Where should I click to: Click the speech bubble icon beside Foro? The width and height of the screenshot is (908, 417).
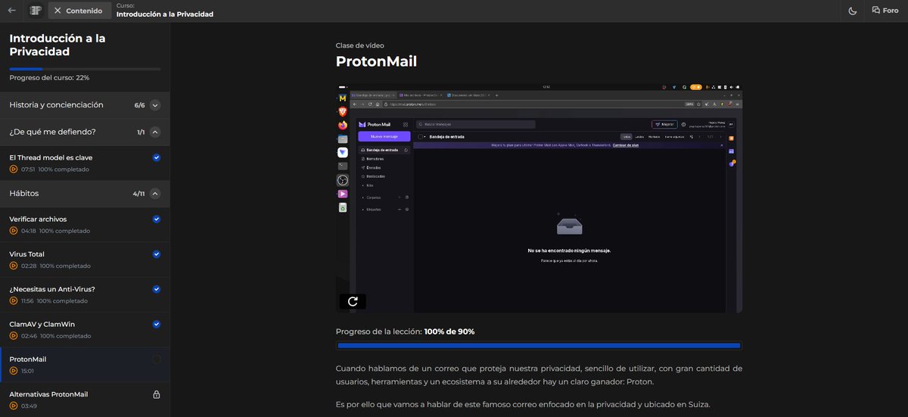[x=875, y=11]
